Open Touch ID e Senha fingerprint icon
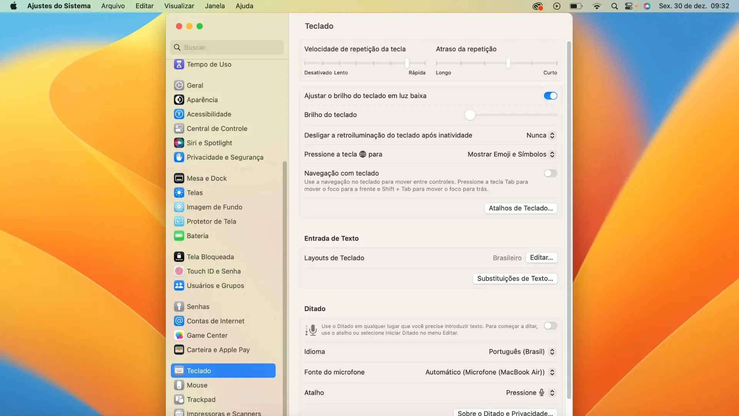Image resolution: width=739 pixels, height=416 pixels. click(x=179, y=271)
